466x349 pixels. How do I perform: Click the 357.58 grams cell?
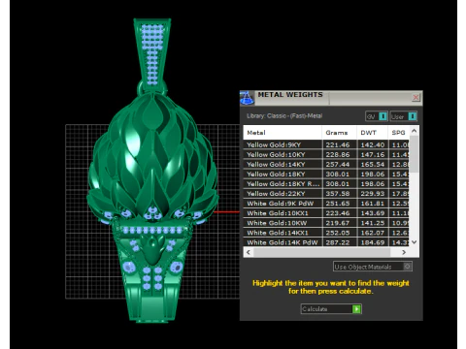click(340, 194)
